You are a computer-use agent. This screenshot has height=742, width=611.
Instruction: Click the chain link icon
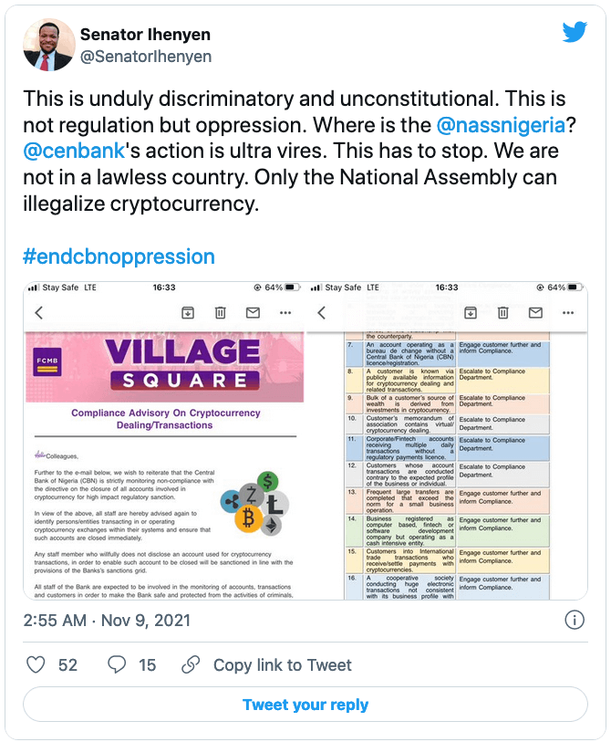pyautogui.click(x=192, y=664)
